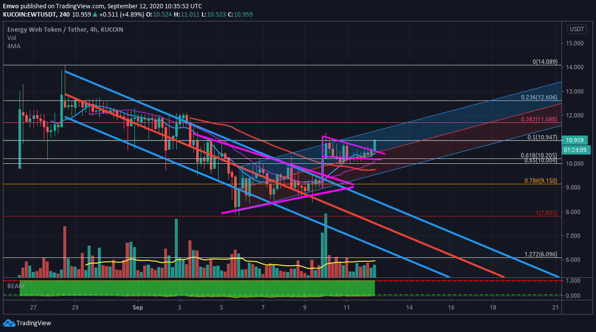Select the Fibonacci label 0.382(11.688)
The image size is (596, 332).
coord(539,119)
